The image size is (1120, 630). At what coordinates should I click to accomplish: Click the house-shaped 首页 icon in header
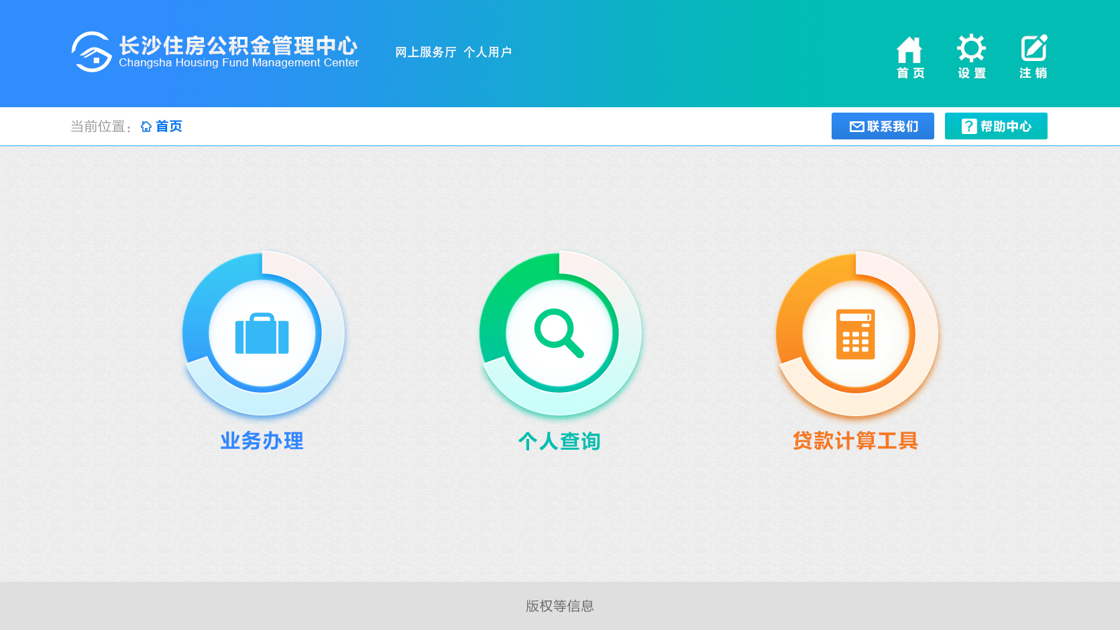point(909,50)
